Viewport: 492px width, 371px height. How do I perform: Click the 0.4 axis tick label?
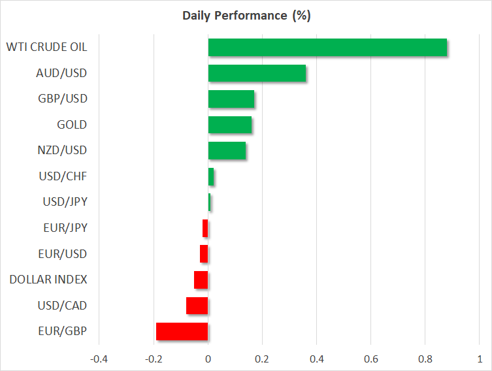point(316,359)
